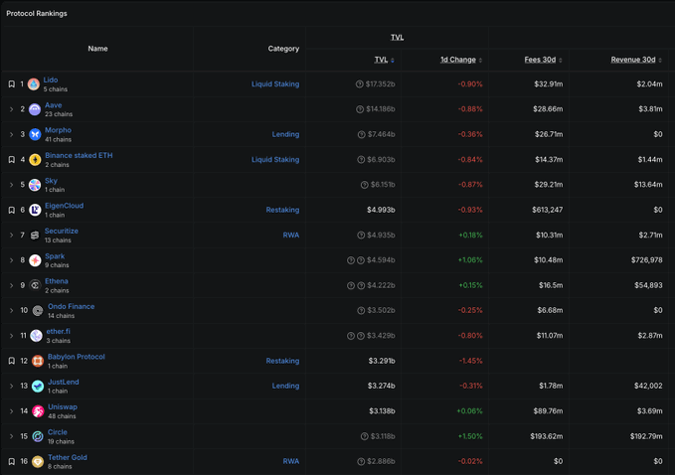The width and height of the screenshot is (675, 475).
Task: Click Sky's $13.64m revenue value
Action: click(x=648, y=185)
